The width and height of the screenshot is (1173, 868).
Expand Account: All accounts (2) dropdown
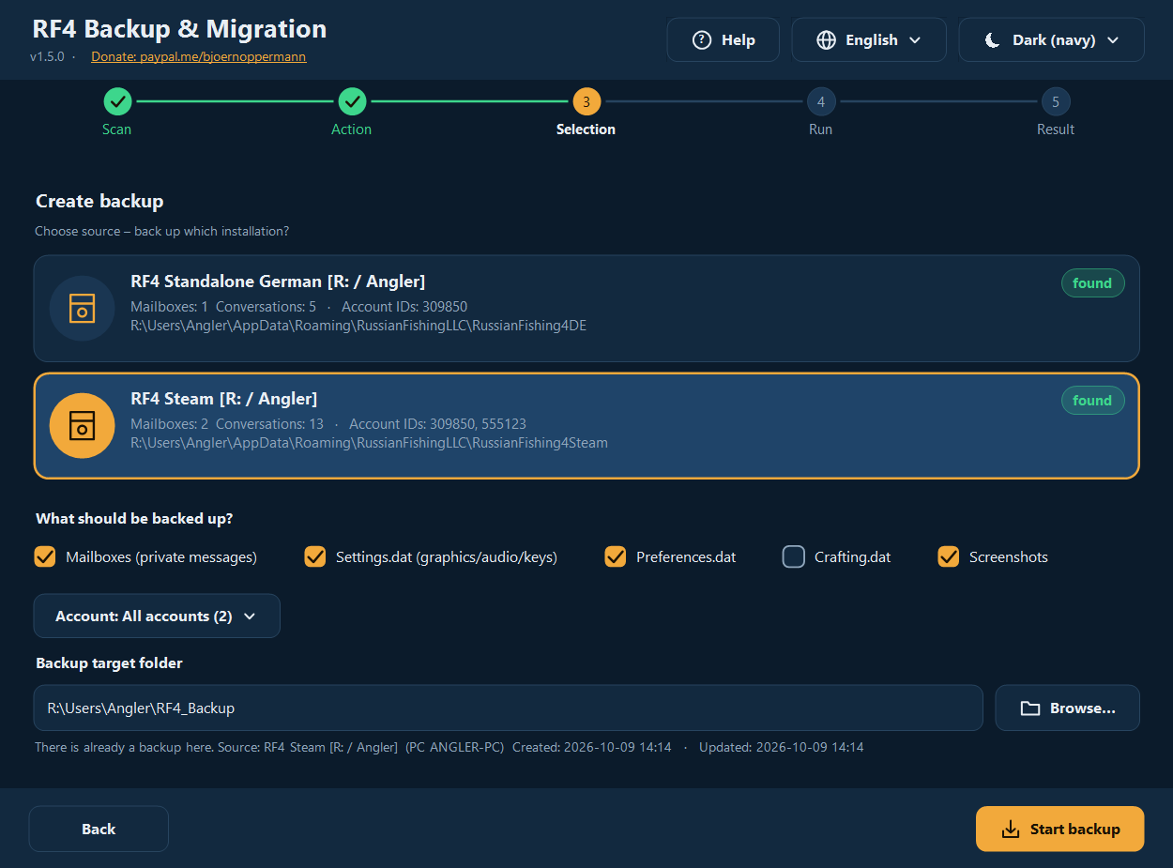[x=157, y=617]
